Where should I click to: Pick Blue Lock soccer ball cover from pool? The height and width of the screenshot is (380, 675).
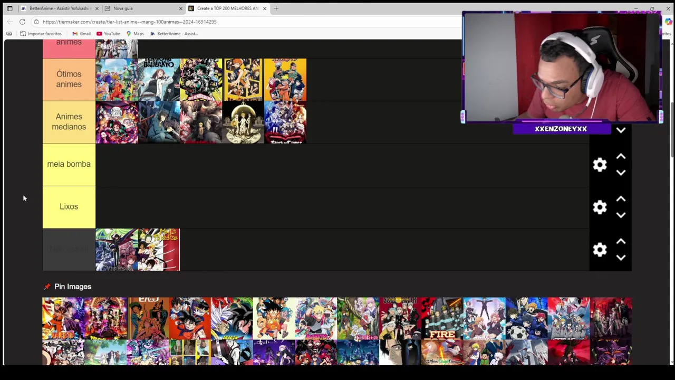click(x=526, y=319)
